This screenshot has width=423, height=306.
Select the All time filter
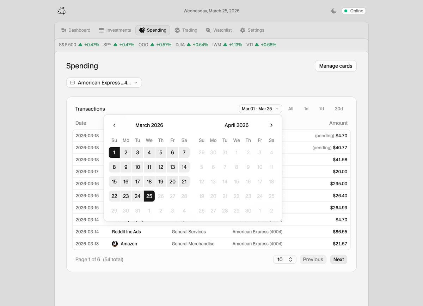click(x=291, y=109)
